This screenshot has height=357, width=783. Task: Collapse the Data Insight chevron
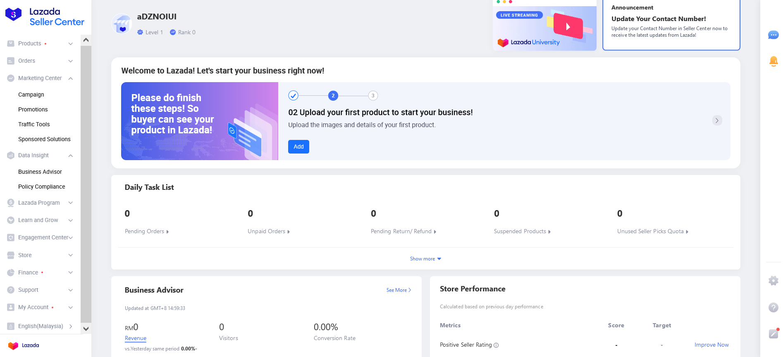click(71, 156)
